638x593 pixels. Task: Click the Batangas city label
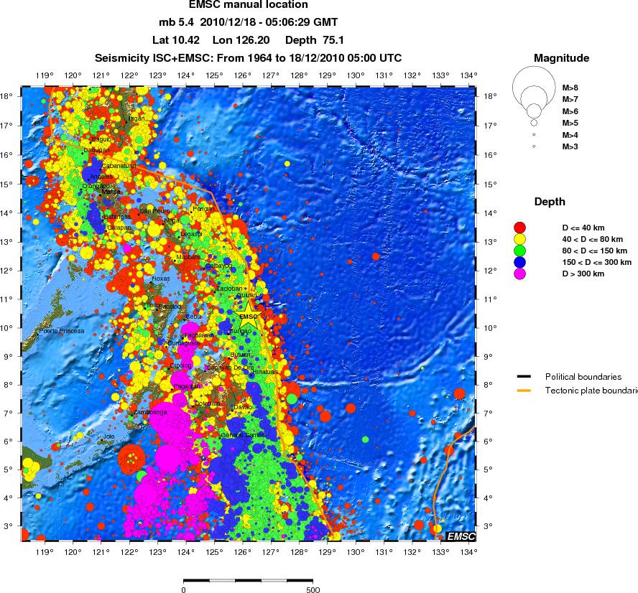pos(117,217)
